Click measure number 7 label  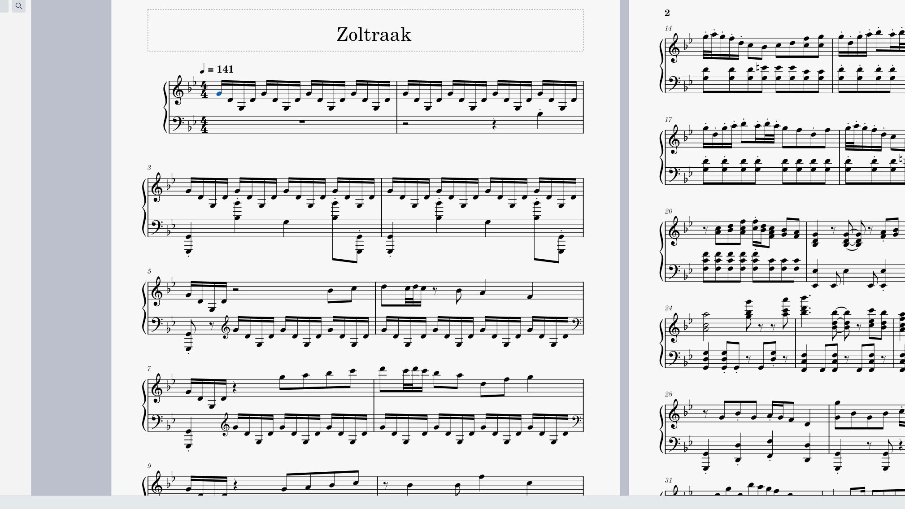point(149,369)
